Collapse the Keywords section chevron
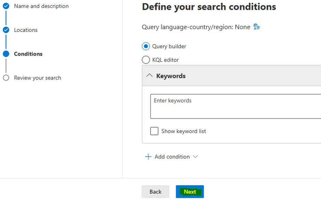This screenshot has width=321, height=200. [149, 76]
